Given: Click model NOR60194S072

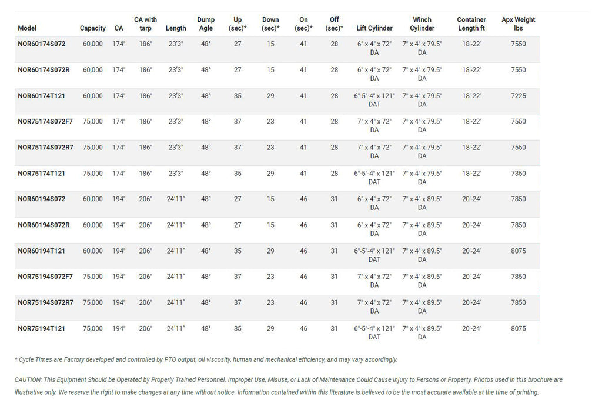Looking at the screenshot, I should point(42,199).
